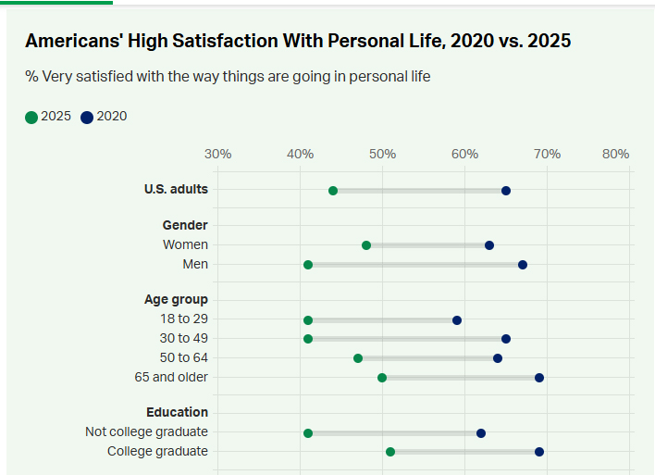Toggle the 2020 legend item
The image size is (655, 475).
click(x=111, y=117)
